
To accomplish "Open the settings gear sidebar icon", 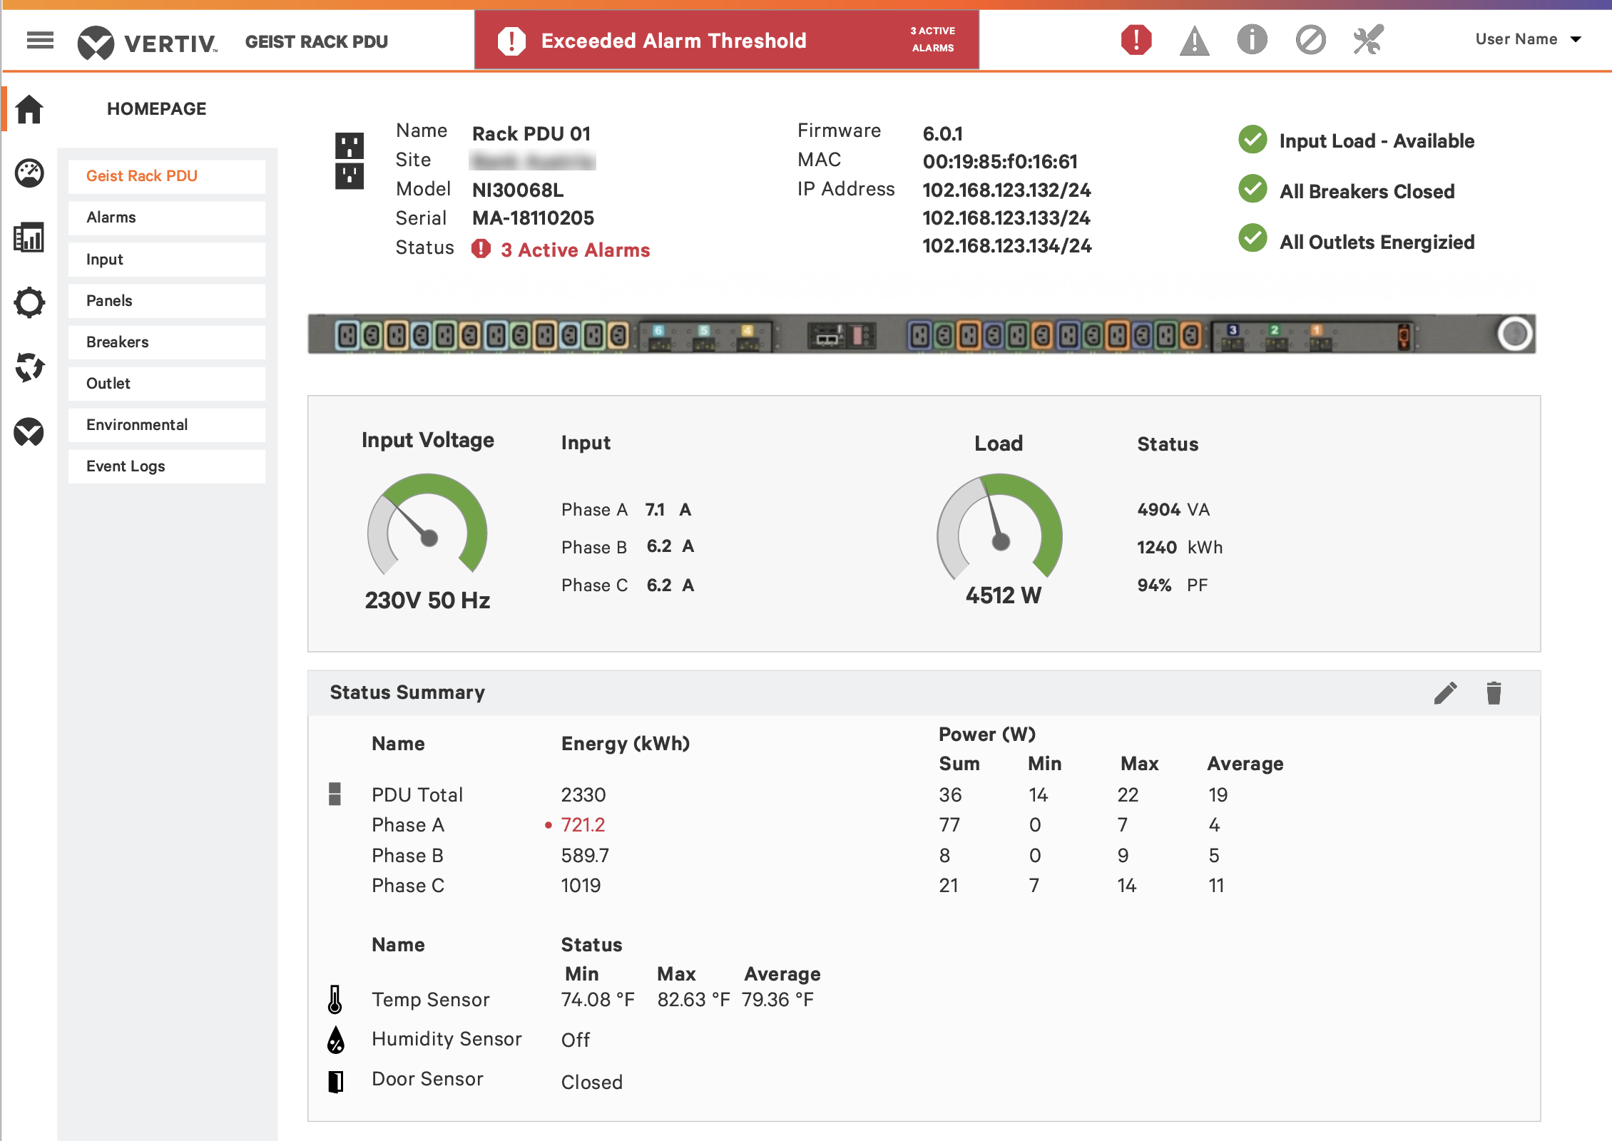I will (29, 302).
